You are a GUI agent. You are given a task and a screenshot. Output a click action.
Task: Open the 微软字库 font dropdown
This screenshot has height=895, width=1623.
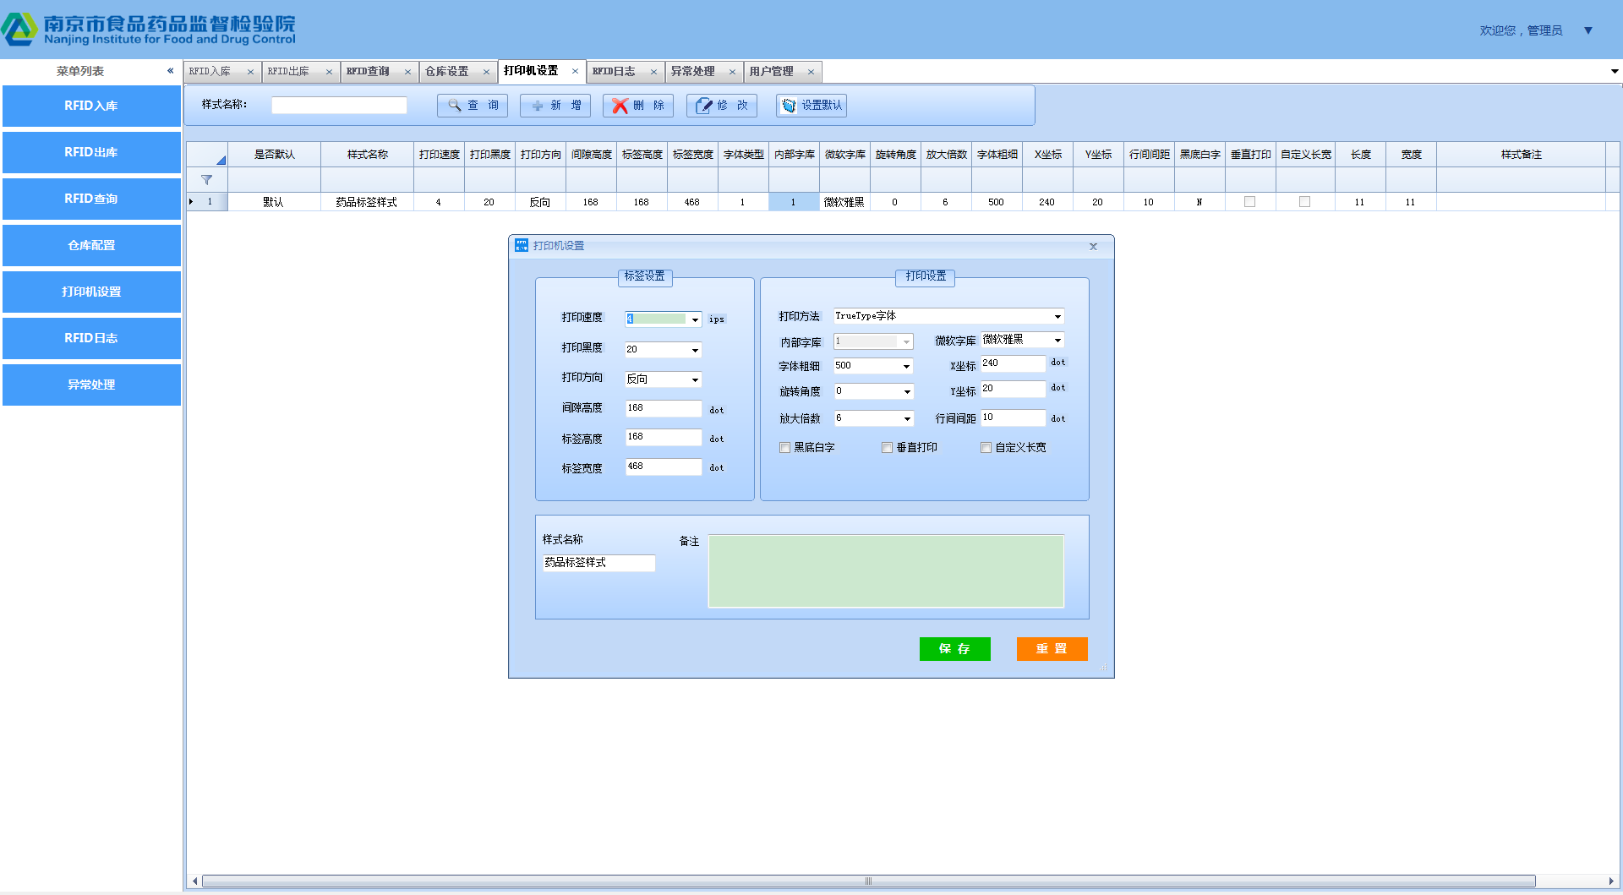pos(1057,341)
